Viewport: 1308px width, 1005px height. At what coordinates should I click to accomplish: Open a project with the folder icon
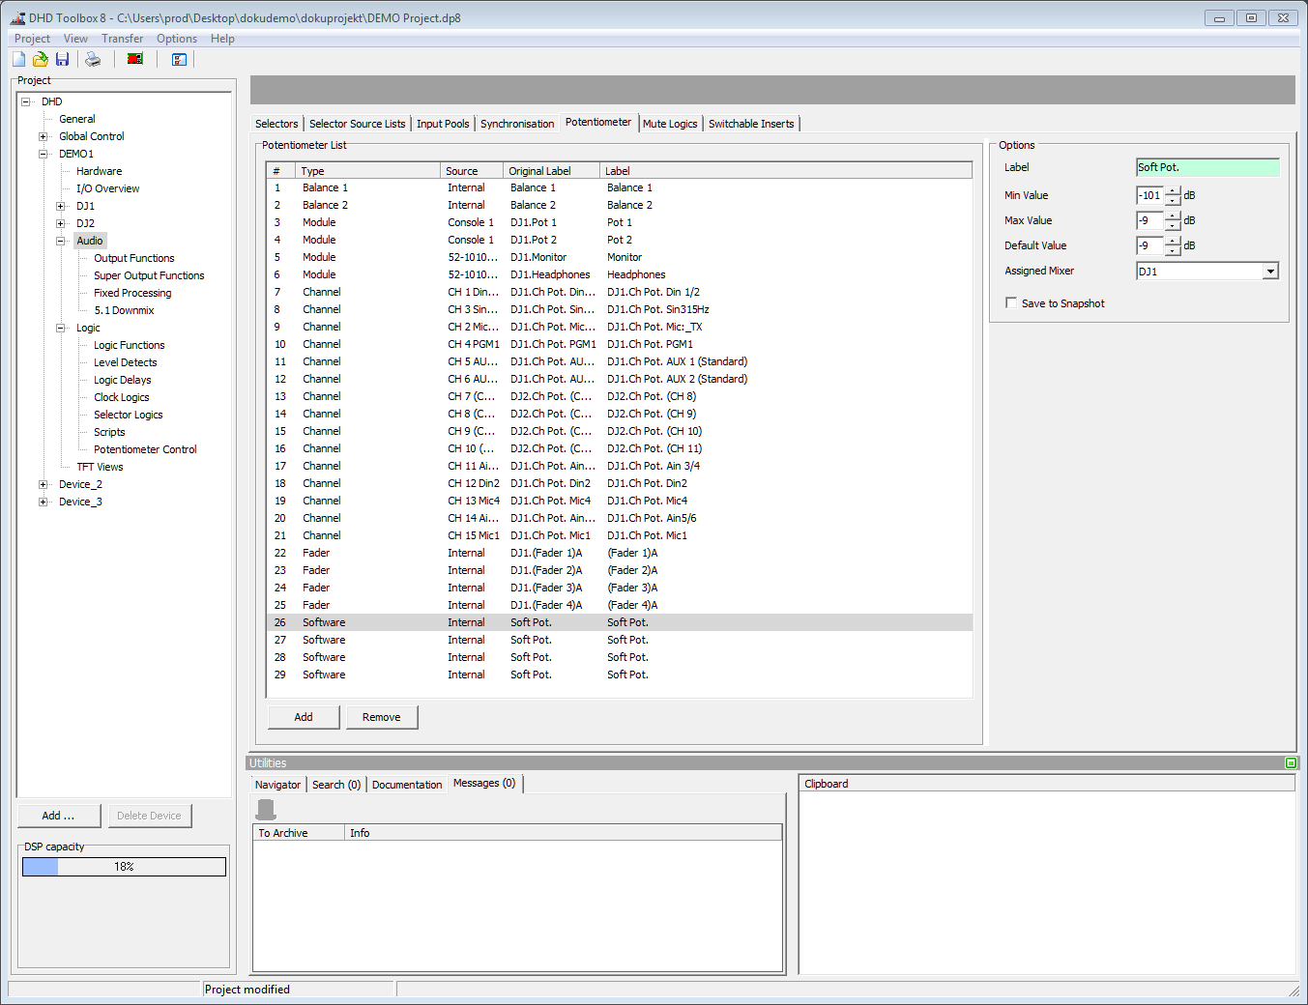(41, 59)
